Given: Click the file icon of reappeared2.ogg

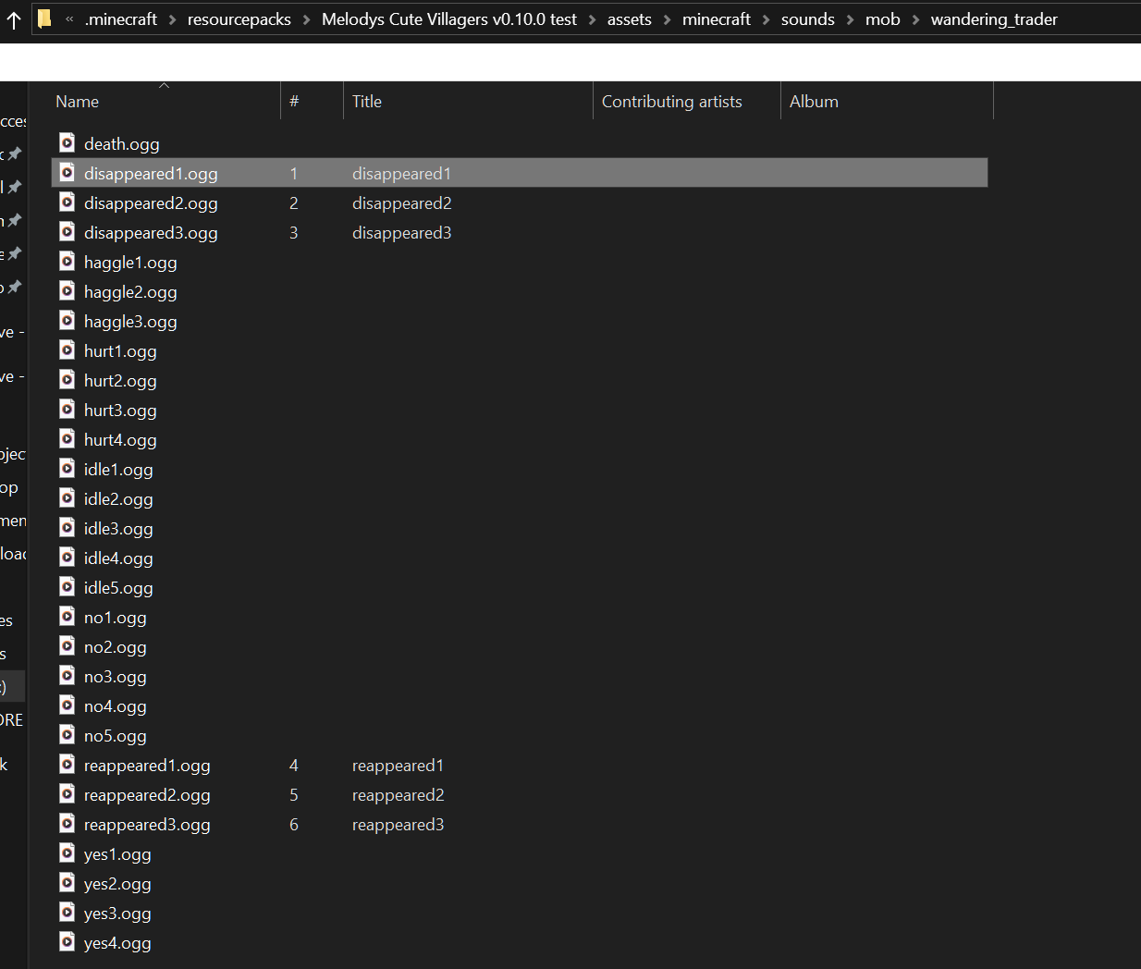Looking at the screenshot, I should point(67,793).
